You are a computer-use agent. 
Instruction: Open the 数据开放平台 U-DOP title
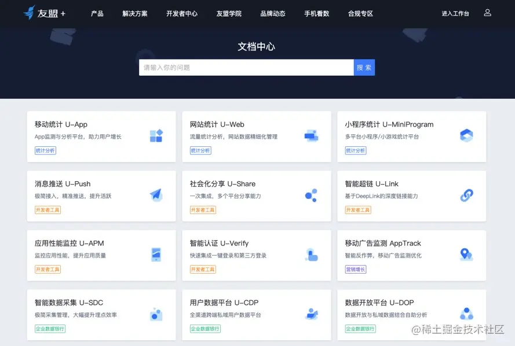click(379, 303)
